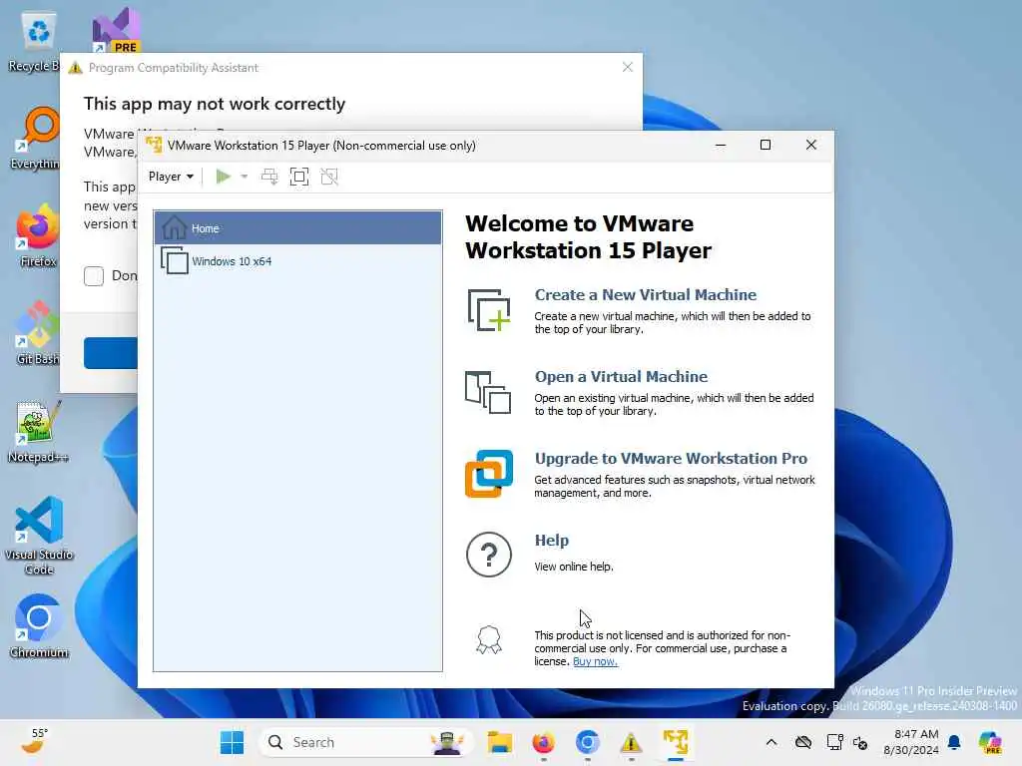Viewport: 1022px width, 766px height.
Task: Open Notepad++ desktop shortcut
Action: pos(38,432)
